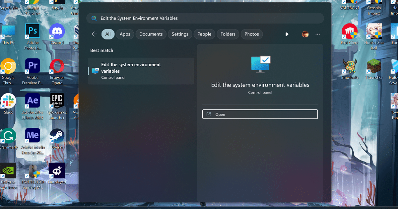Viewport: 398px width, 209px height.
Task: Launch Honkai Star Rail shortcut
Action: pyautogui.click(x=374, y=32)
